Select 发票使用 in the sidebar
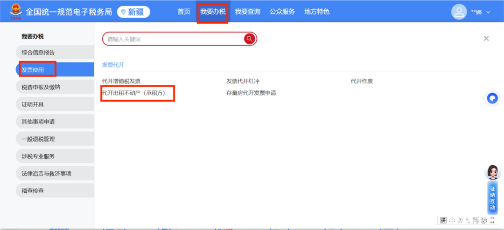The width and height of the screenshot is (504, 230). point(55,70)
